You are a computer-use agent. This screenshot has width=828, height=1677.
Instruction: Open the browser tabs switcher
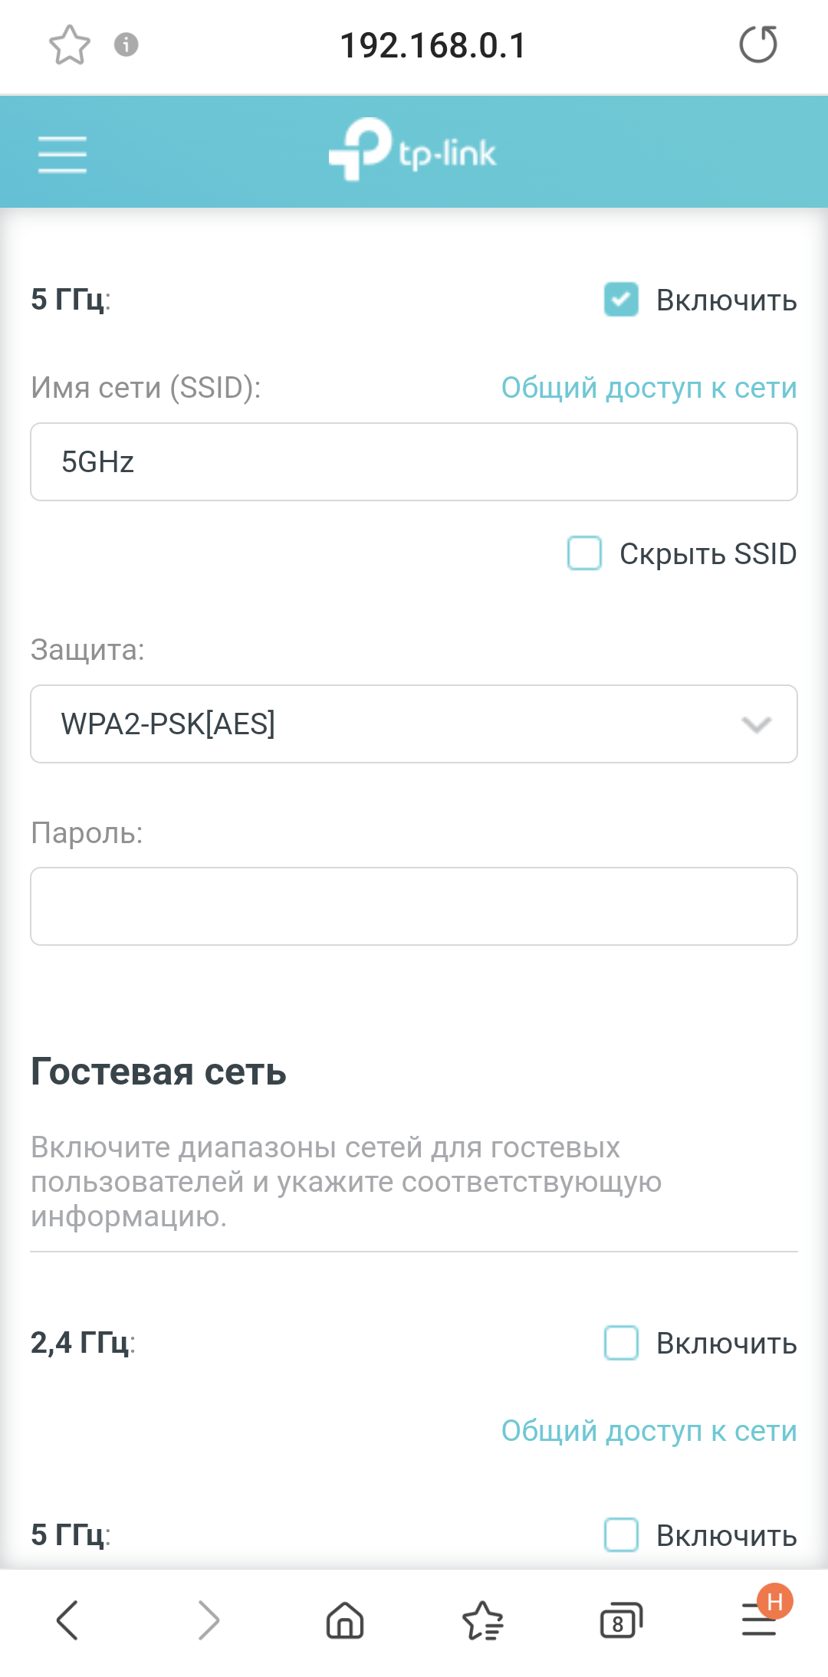point(620,1620)
